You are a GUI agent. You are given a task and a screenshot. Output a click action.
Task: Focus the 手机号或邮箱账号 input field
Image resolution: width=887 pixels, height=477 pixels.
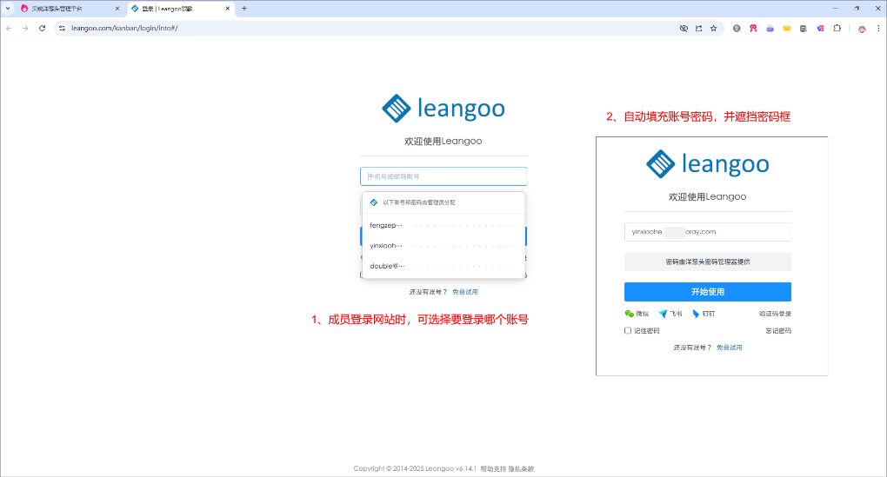pos(443,176)
